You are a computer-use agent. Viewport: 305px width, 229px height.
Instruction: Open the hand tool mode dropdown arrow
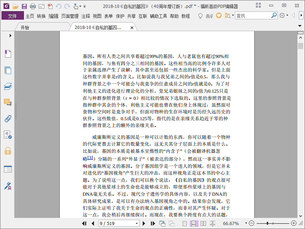[80, 6]
